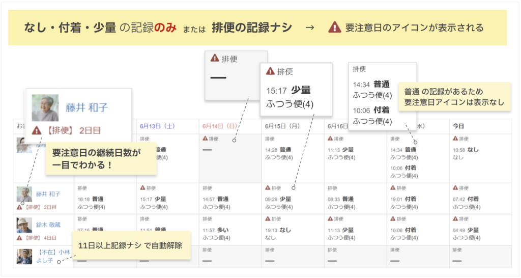The image size is (521, 278).
Task: Click the dash in 小林 よし子's today cell
Action: click(457, 261)
